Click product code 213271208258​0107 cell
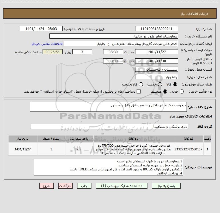The image size is (220, 213). click(x=189, y=149)
